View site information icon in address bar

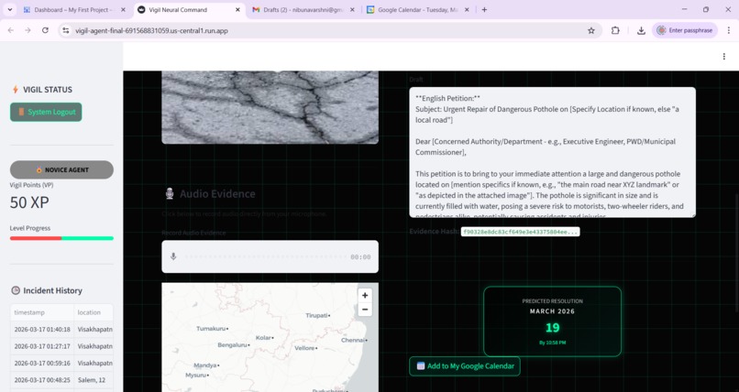(x=66, y=30)
